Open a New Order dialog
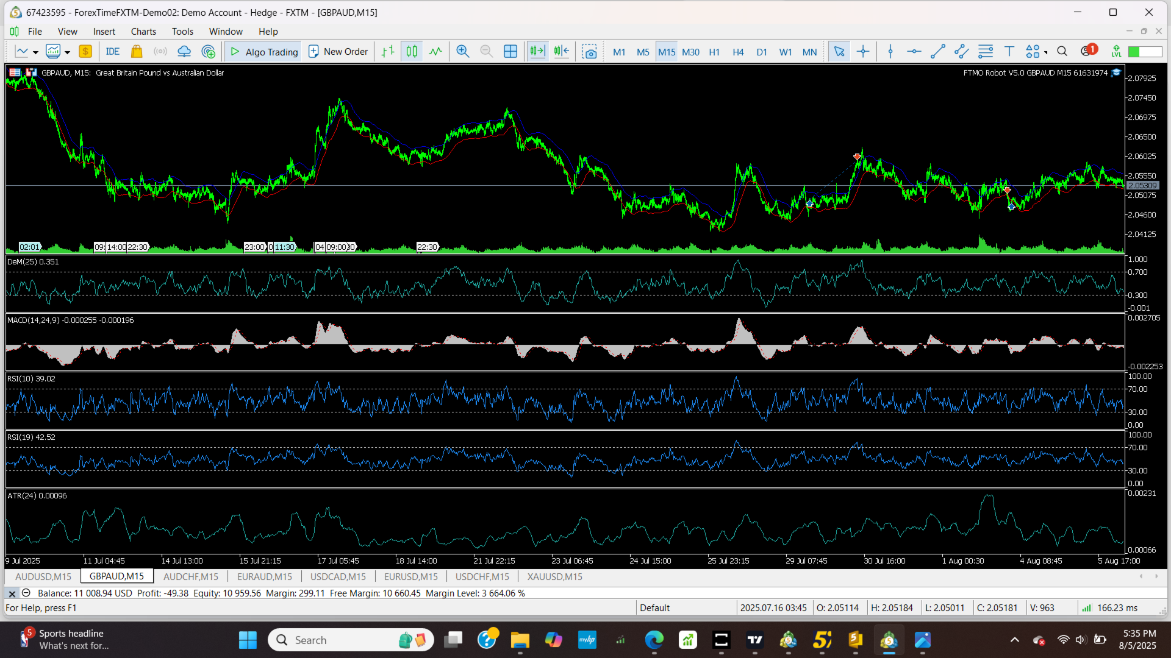This screenshot has height=658, width=1171. point(338,52)
